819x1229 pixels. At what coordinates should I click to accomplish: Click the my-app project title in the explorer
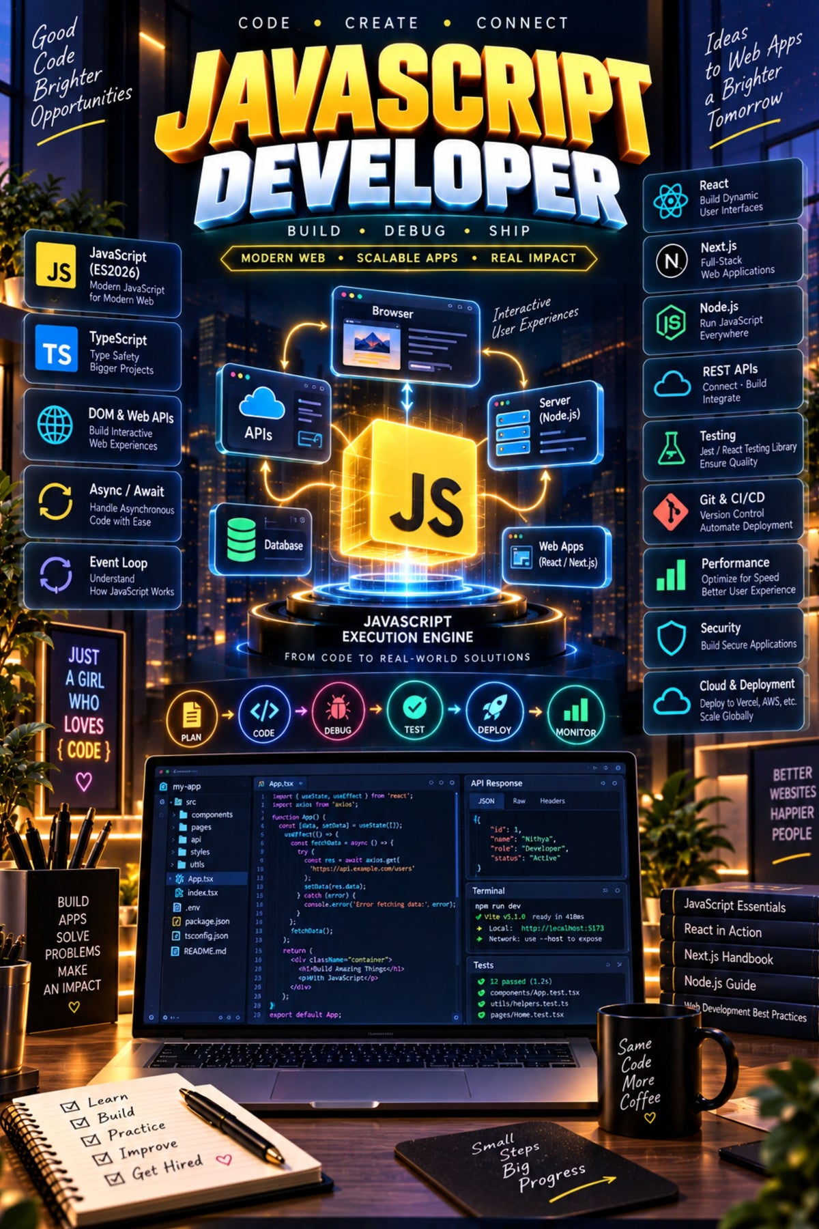[186, 787]
